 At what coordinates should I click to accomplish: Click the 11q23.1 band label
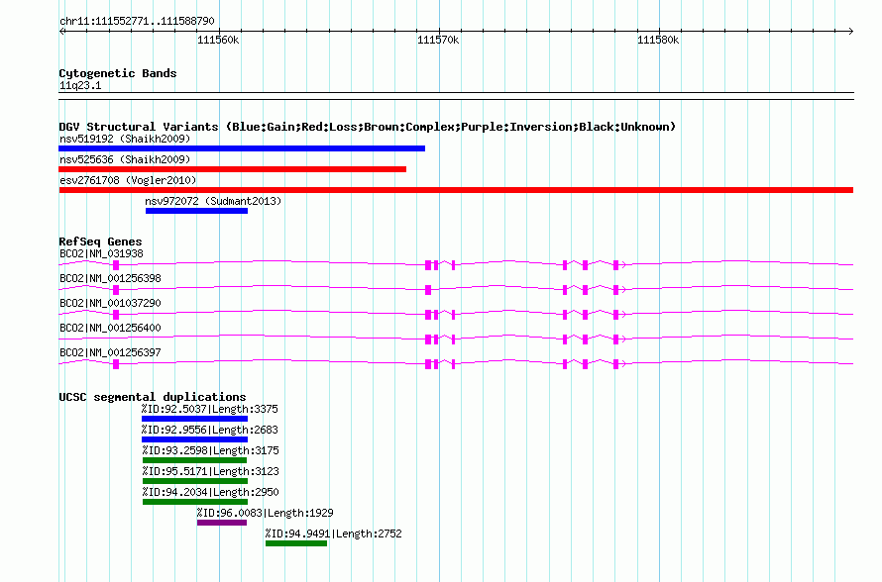pyautogui.click(x=80, y=85)
